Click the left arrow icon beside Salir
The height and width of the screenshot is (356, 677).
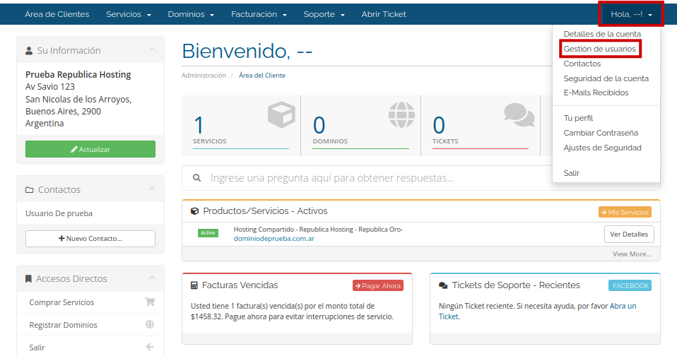coord(149,347)
